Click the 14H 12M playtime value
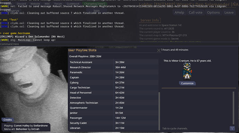239x133 pixels. [120, 118]
